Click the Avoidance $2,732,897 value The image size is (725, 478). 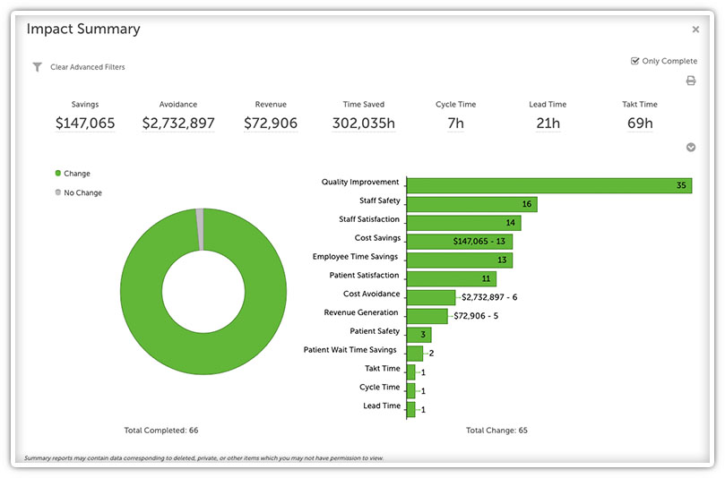[x=178, y=124]
